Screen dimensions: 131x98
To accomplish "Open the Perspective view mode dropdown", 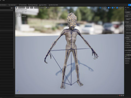I will pos(22,8).
